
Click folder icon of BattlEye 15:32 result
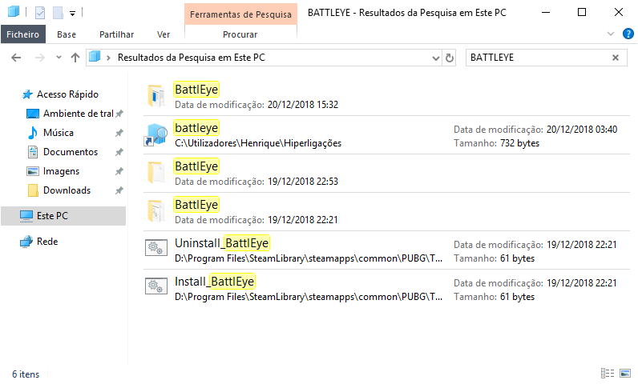[156, 96]
